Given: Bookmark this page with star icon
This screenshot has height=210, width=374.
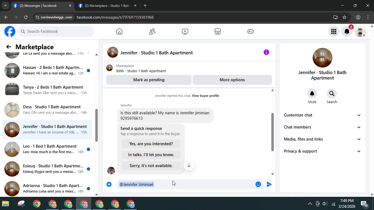Looking at the screenshot, I should [x=344, y=17].
